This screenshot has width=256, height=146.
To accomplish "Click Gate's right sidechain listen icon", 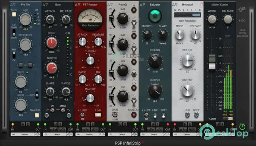I will [x=69, y=116].
